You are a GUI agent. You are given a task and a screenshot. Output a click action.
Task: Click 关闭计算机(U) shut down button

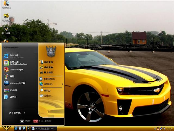tap(42, 121)
